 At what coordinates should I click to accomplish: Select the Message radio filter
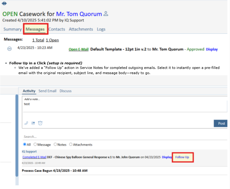(35, 145)
